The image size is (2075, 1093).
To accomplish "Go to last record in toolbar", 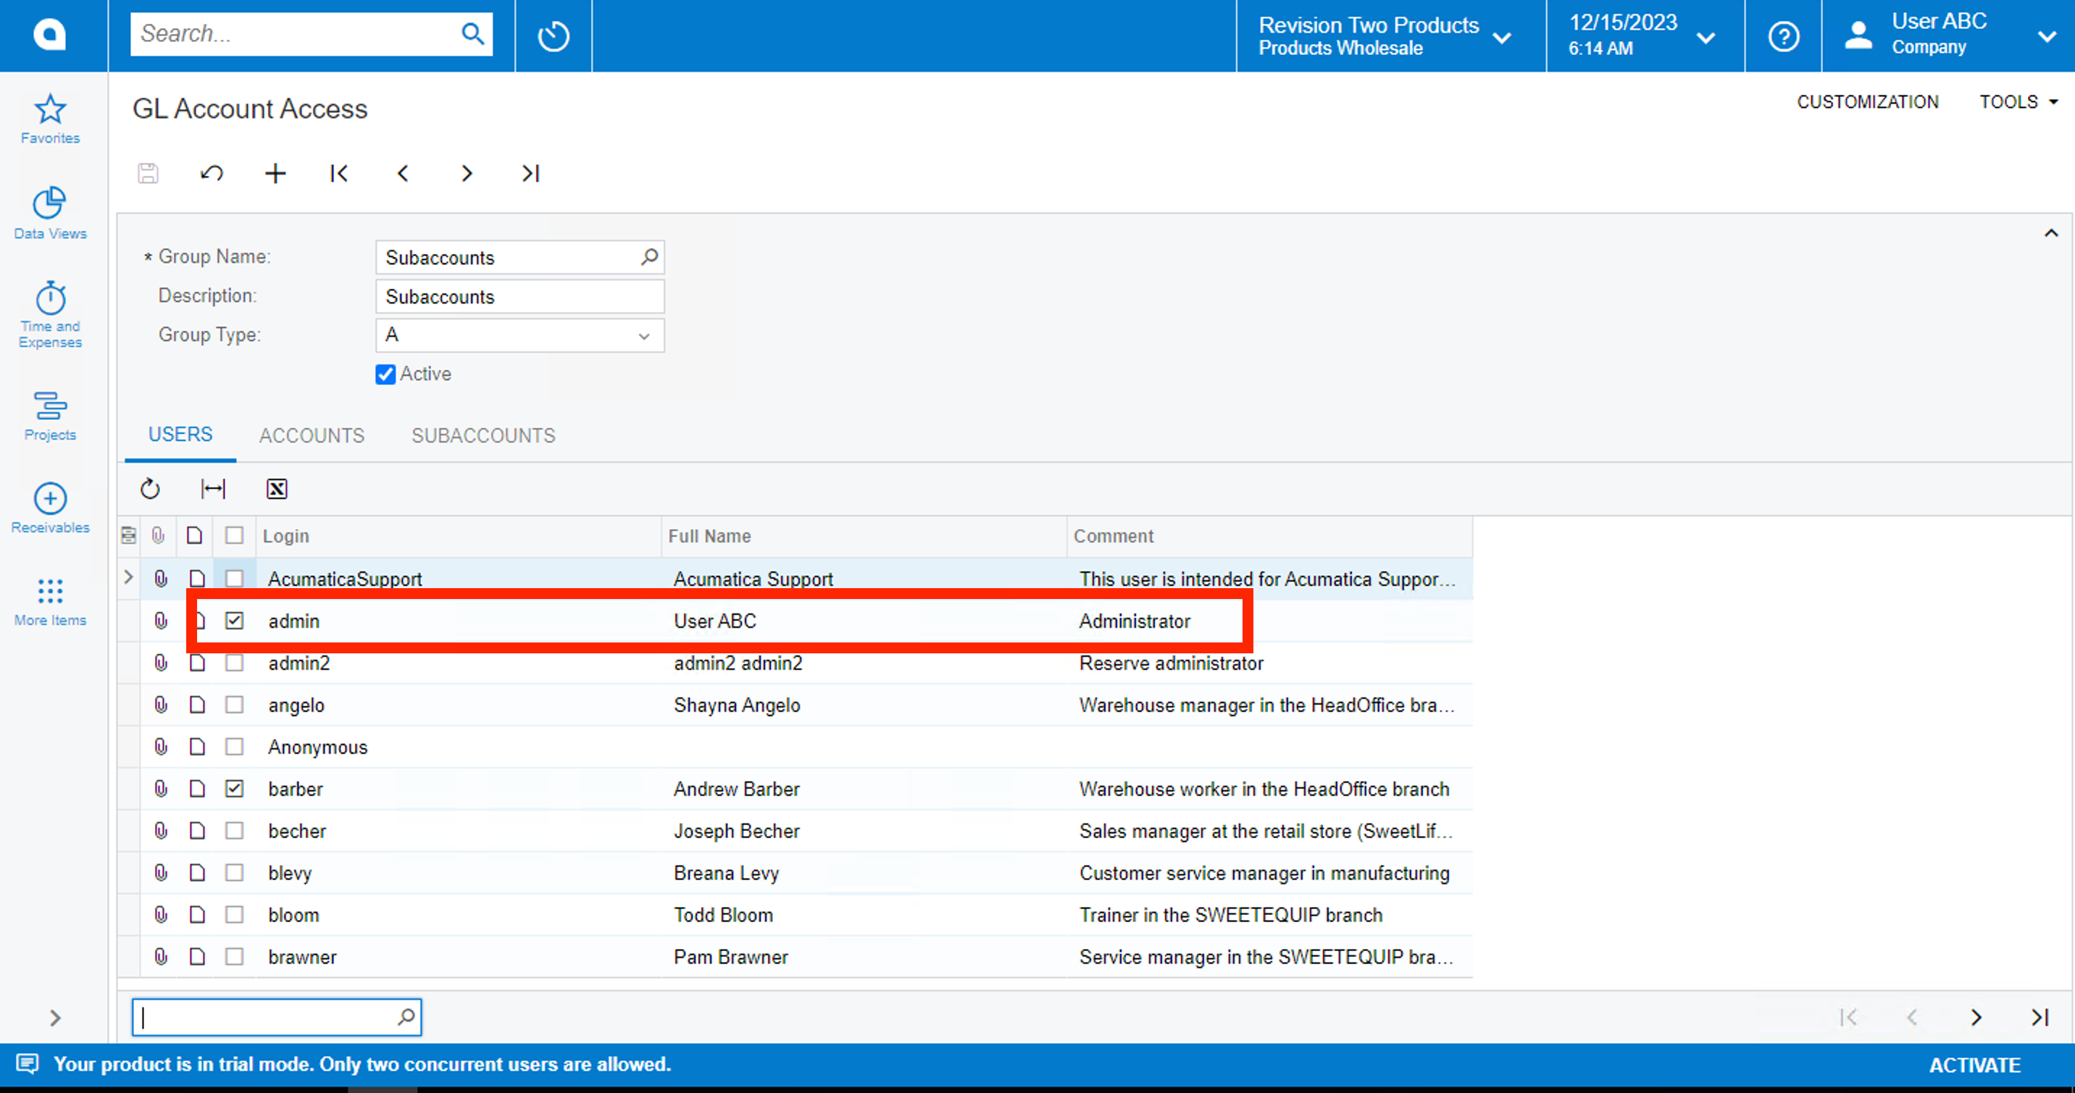I will click(x=530, y=173).
